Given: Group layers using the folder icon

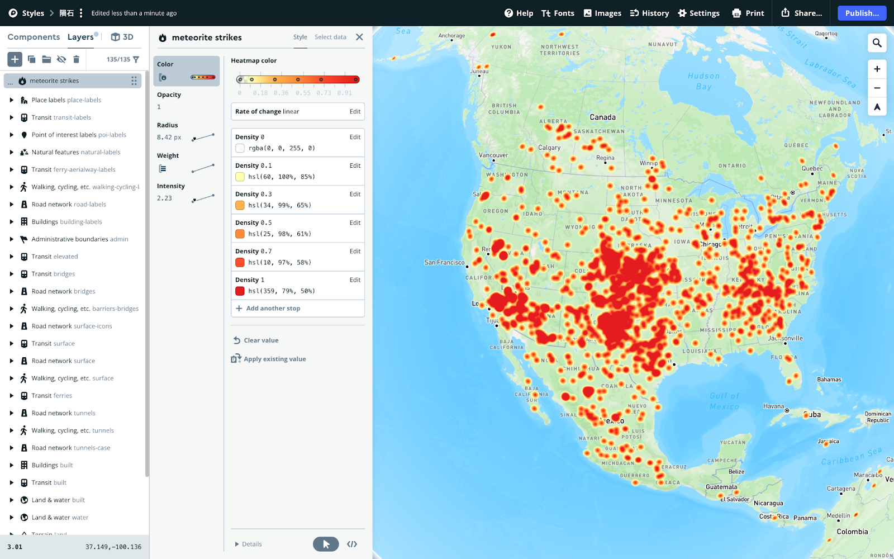Looking at the screenshot, I should 46,59.
